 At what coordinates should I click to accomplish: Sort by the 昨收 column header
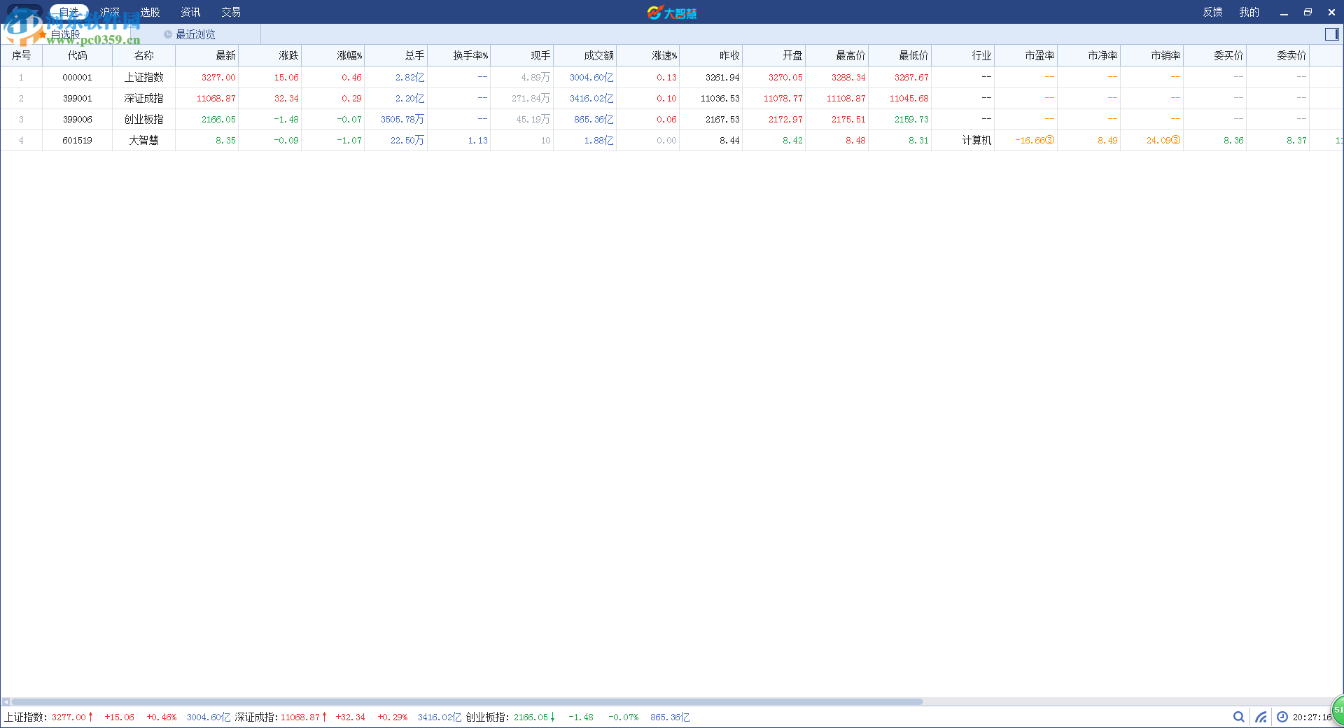pyautogui.click(x=710, y=55)
